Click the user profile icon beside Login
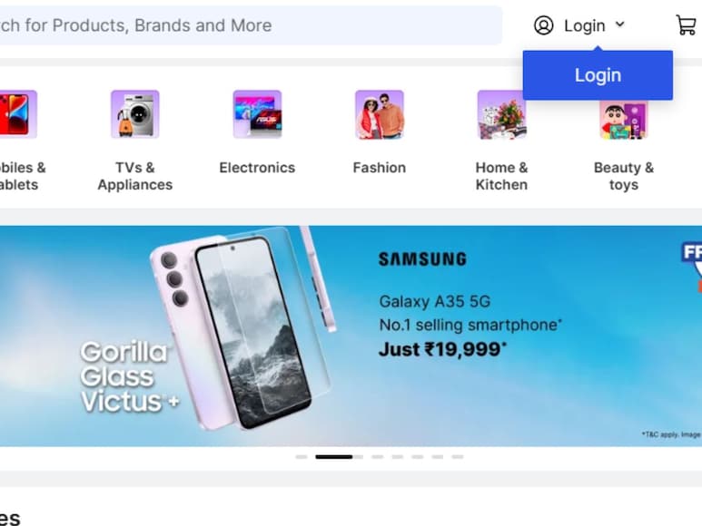702x526 pixels. (x=543, y=25)
